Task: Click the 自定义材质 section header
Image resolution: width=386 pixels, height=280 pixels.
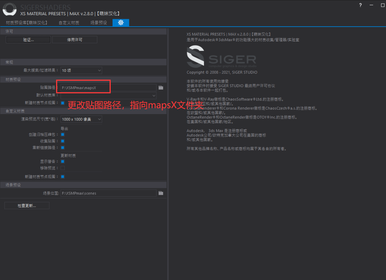Action: pyautogui.click(x=84, y=111)
